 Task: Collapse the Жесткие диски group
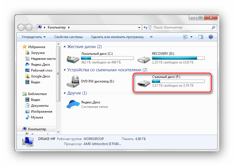tap(65, 47)
